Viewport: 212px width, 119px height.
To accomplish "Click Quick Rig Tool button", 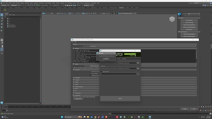I will [x=189, y=29].
